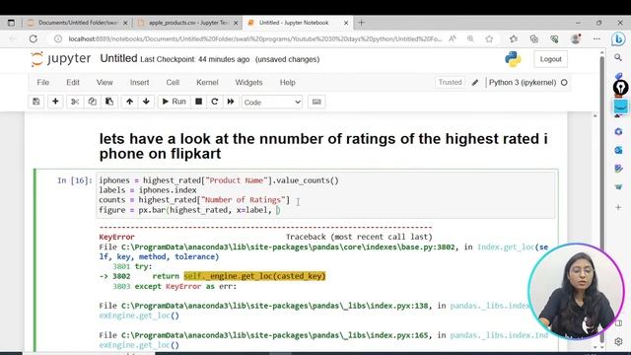Viewport: 631px width, 355px height.
Task: Click the Python logo icon
Action: [513, 59]
